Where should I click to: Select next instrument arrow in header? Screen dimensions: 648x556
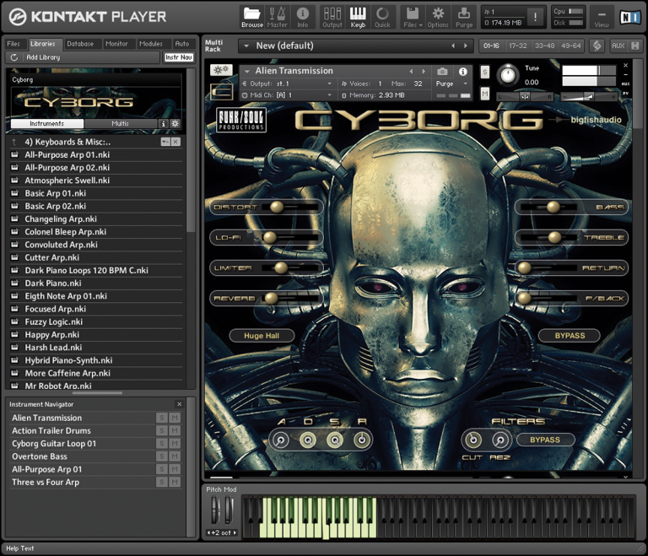[x=424, y=72]
